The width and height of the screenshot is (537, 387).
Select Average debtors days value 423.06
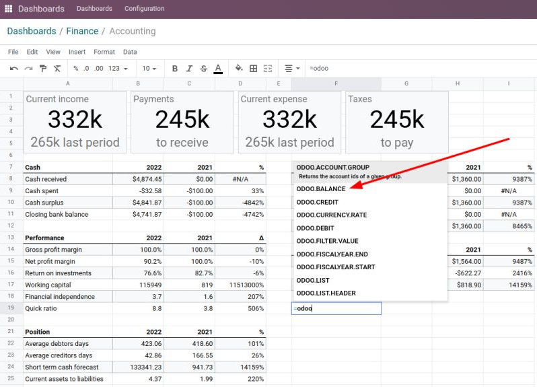coord(139,343)
